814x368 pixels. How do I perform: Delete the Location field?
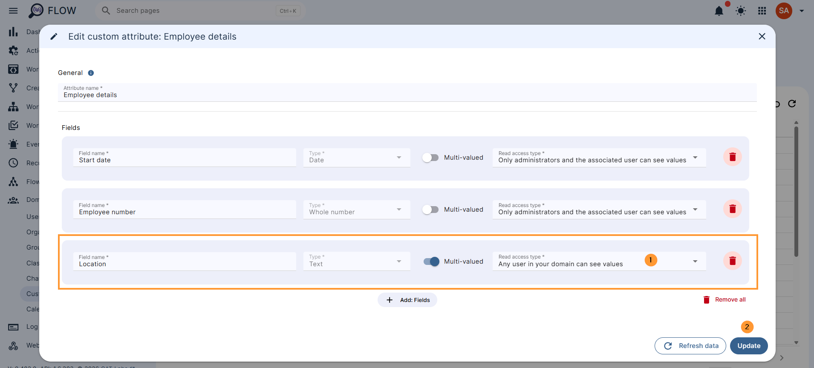point(733,261)
